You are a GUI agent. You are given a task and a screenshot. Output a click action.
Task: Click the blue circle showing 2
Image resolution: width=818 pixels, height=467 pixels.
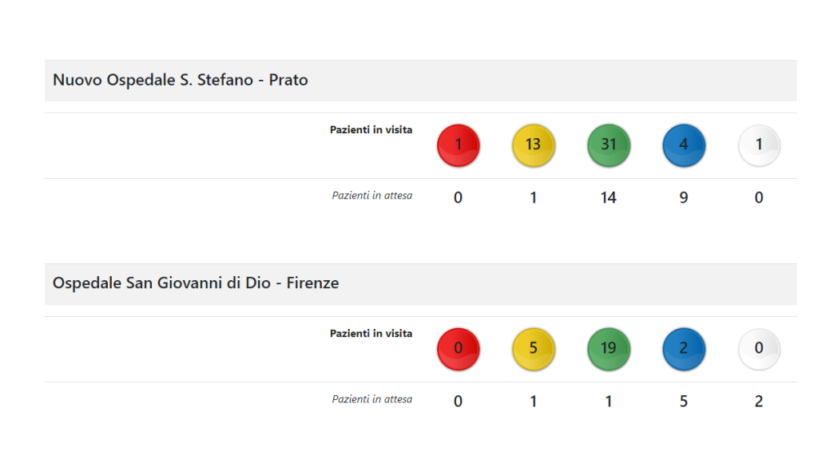684,349
